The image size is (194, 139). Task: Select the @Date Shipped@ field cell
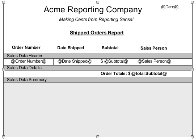pyautogui.click(x=77, y=62)
